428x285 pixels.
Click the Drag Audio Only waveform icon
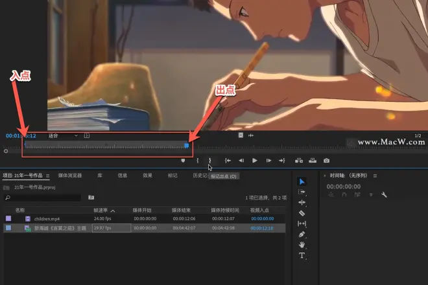pyautogui.click(x=251, y=135)
